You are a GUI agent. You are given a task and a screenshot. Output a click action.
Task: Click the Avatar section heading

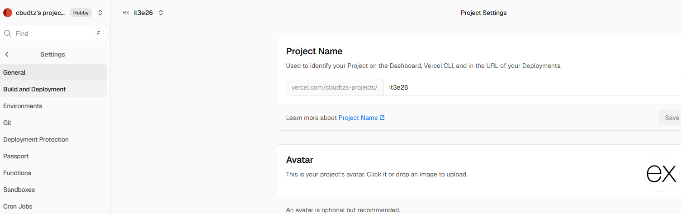click(x=300, y=160)
